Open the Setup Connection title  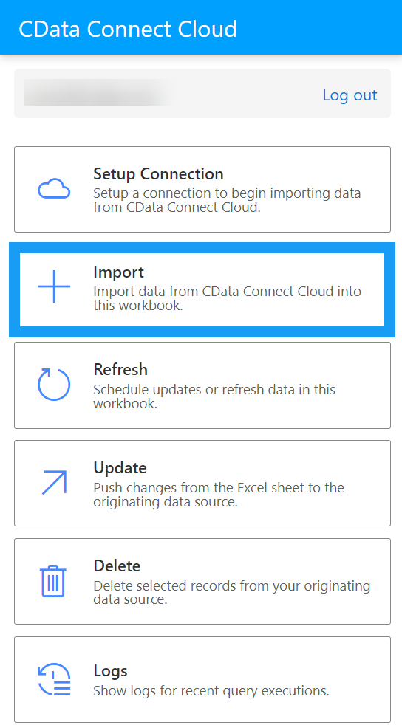point(158,173)
